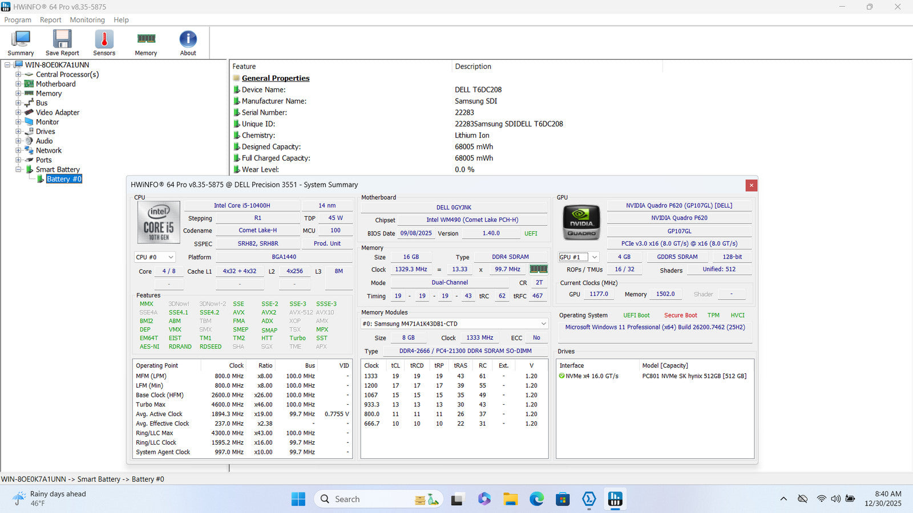Select Battery #0 tree item
Viewport: 913px width, 513px height.
pos(64,179)
